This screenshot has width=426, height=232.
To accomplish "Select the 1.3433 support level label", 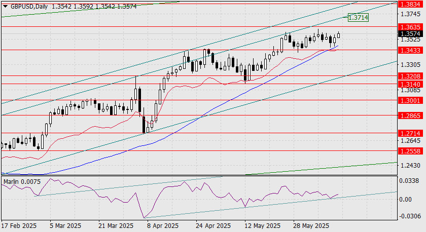I will [410, 50].
